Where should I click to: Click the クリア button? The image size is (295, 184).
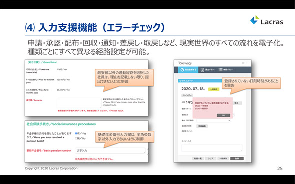click(x=210, y=158)
